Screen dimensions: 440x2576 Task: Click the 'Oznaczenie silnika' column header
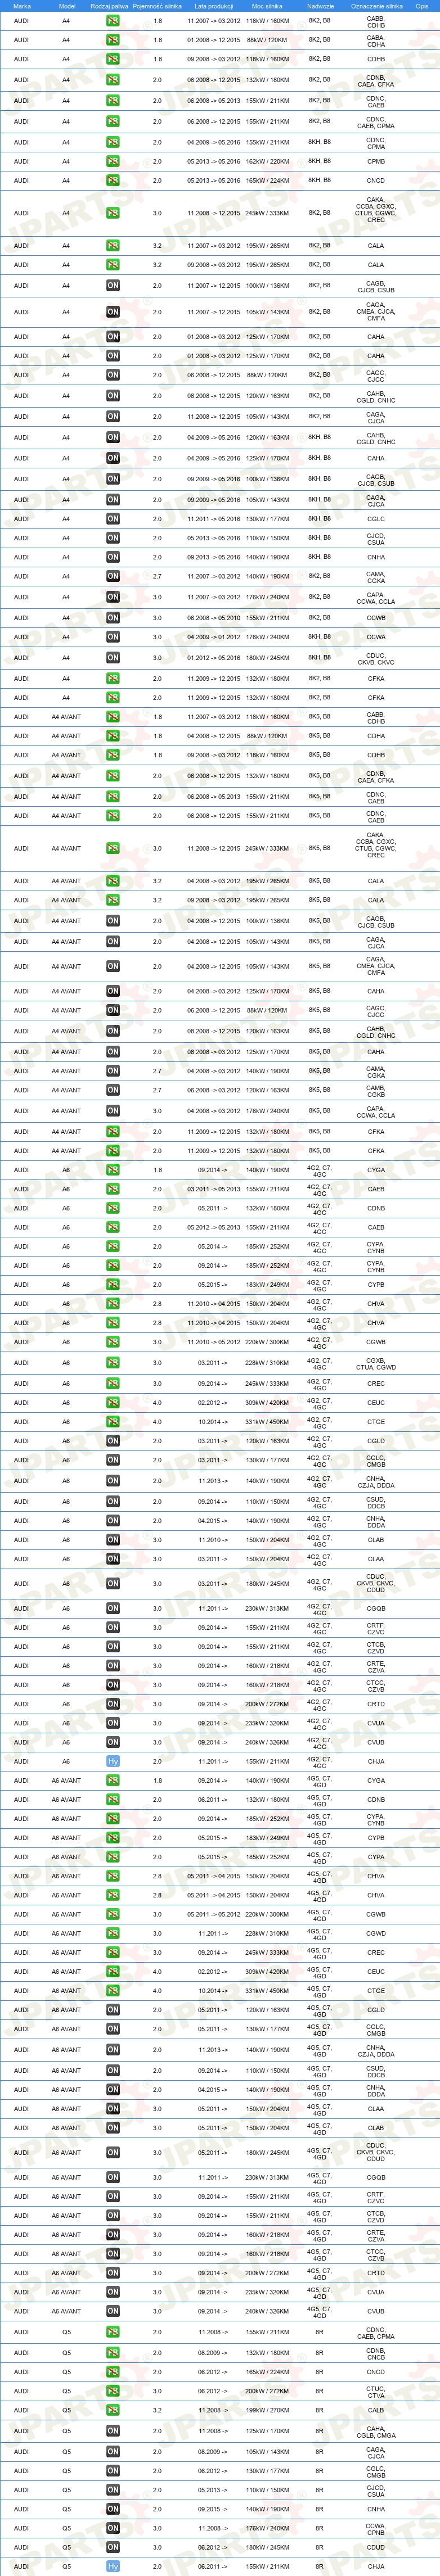(376, 6)
